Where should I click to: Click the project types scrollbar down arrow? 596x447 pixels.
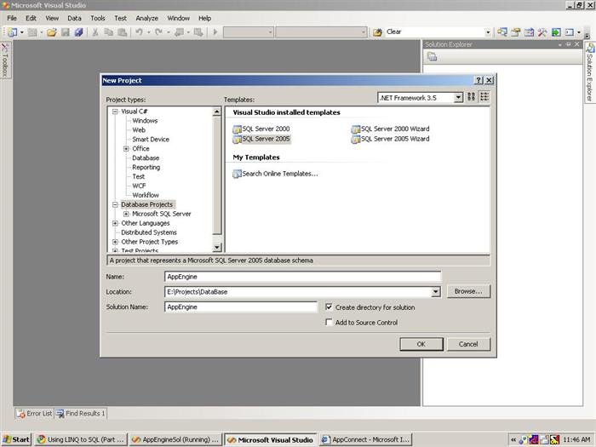click(216, 248)
